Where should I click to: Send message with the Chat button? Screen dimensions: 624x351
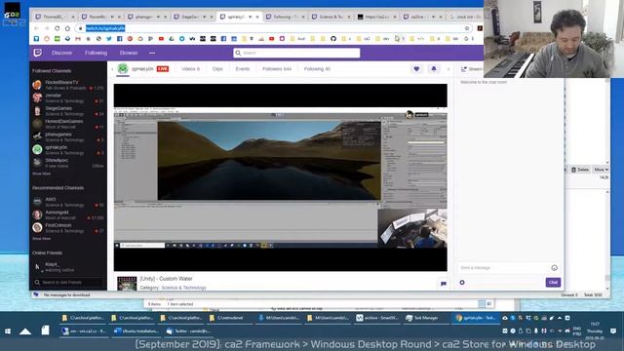(553, 282)
